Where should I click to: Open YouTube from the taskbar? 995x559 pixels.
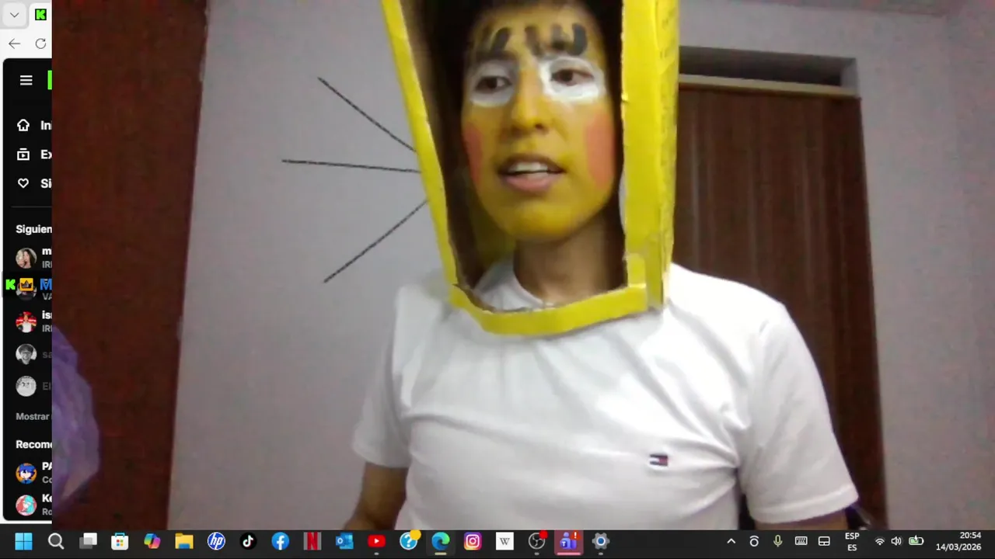tap(376, 541)
